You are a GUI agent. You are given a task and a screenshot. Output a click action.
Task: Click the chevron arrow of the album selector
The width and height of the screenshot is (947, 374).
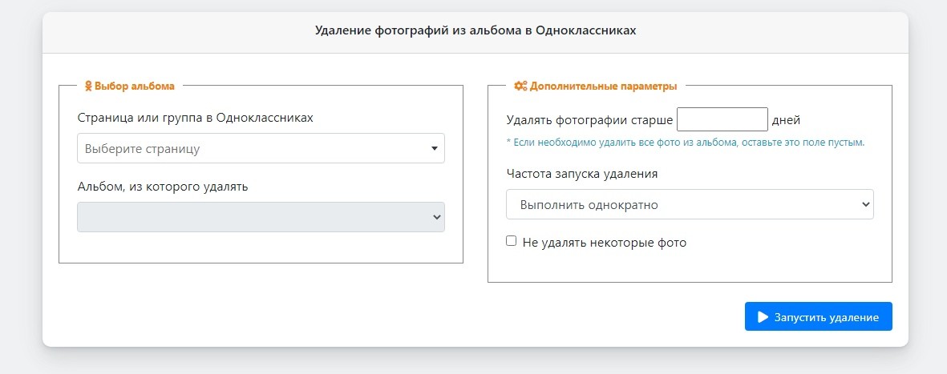[x=436, y=217]
